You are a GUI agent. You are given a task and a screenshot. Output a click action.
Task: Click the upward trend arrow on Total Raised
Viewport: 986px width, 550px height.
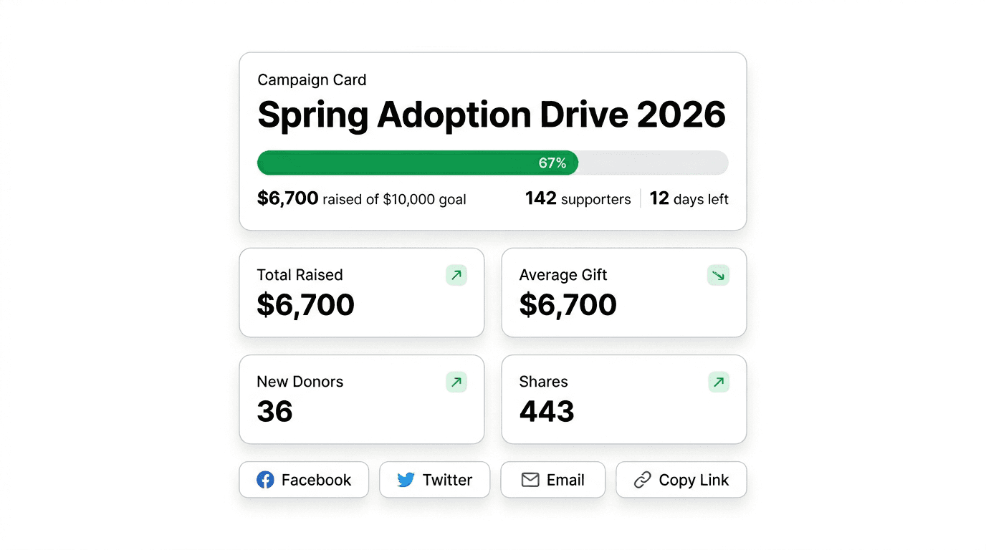456,275
